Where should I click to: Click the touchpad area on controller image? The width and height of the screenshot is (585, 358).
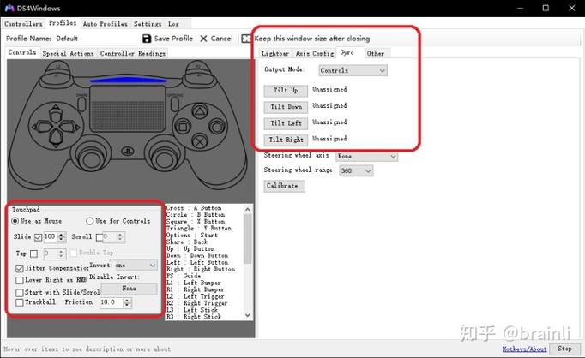click(x=128, y=108)
